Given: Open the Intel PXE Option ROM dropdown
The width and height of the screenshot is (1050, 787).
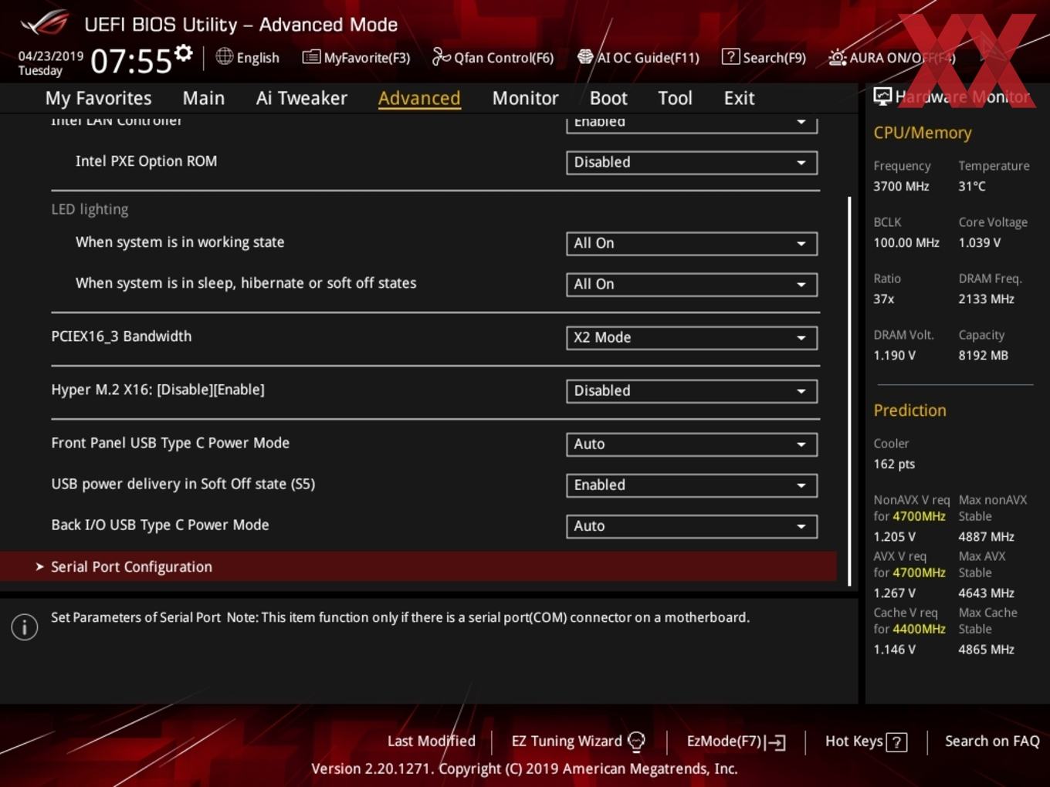Looking at the screenshot, I should click(x=692, y=163).
